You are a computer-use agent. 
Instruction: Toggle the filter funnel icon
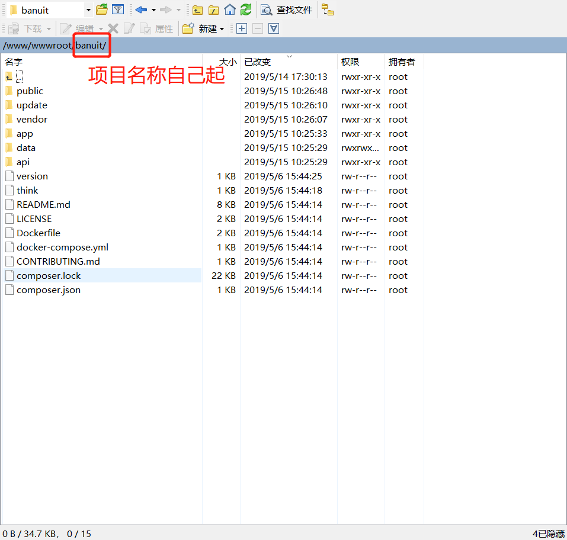(x=117, y=9)
